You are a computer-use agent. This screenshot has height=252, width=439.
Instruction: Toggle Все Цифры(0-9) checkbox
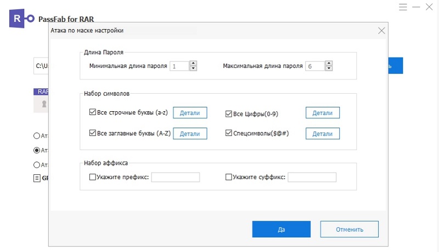[x=229, y=114]
